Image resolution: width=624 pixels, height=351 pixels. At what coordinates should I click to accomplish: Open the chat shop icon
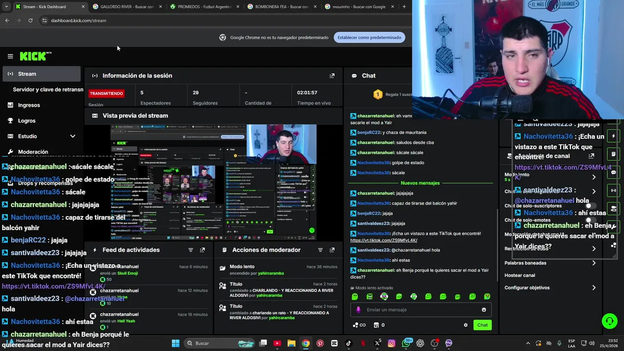click(x=376, y=325)
